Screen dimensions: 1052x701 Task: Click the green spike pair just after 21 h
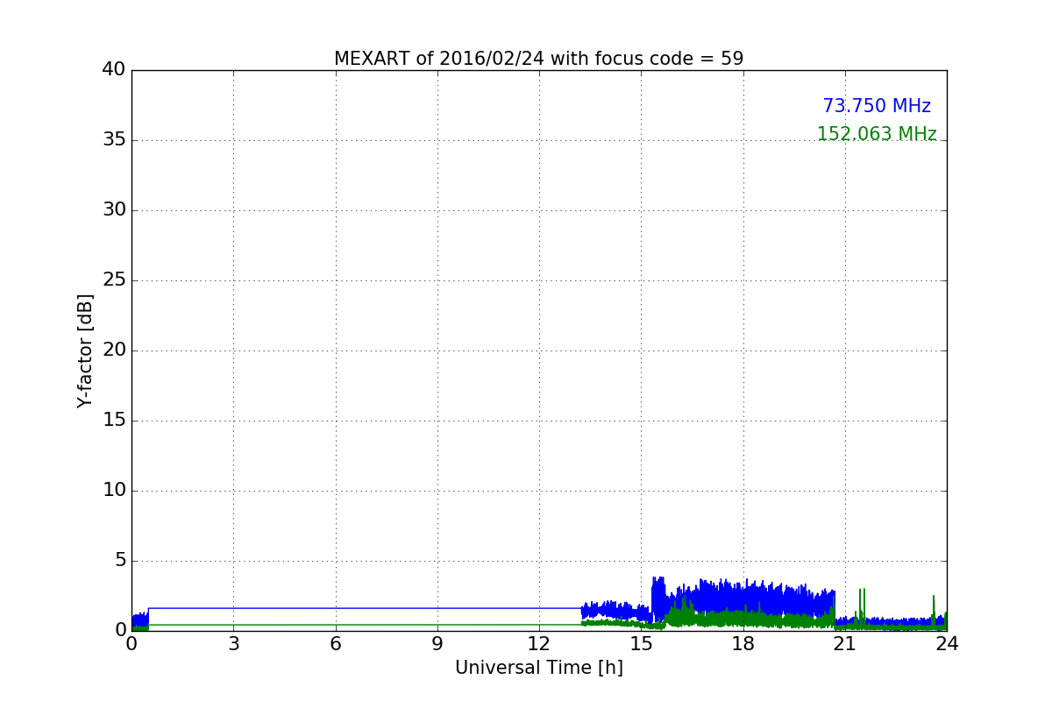point(862,609)
